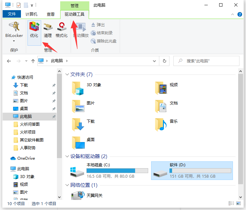246x210 pixels.
Task: Click the 格式化 (Format) drive icon
Action: point(61,30)
